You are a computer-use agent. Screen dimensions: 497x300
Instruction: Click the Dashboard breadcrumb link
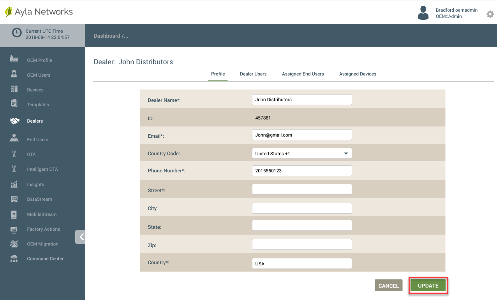[107, 36]
